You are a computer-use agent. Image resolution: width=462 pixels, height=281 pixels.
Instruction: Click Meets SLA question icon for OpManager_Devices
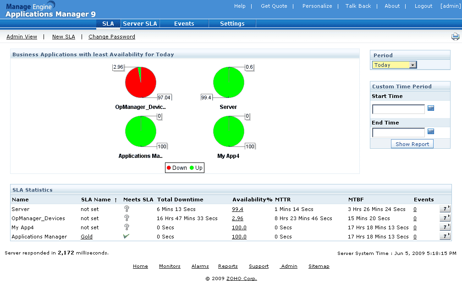click(x=126, y=218)
